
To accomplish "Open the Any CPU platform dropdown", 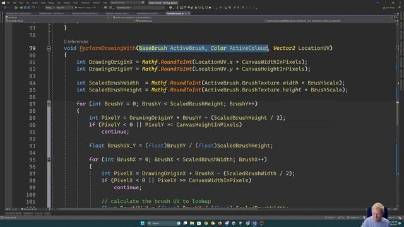I will point(64,8).
